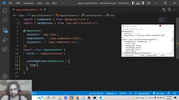179x100 pixels.
Task: Click 'loop: true,' line in Notepad
Action: point(131,44)
